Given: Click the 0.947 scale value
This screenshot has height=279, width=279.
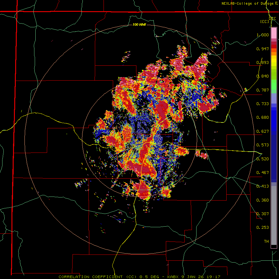Looking at the screenshot, I should click(x=263, y=49).
